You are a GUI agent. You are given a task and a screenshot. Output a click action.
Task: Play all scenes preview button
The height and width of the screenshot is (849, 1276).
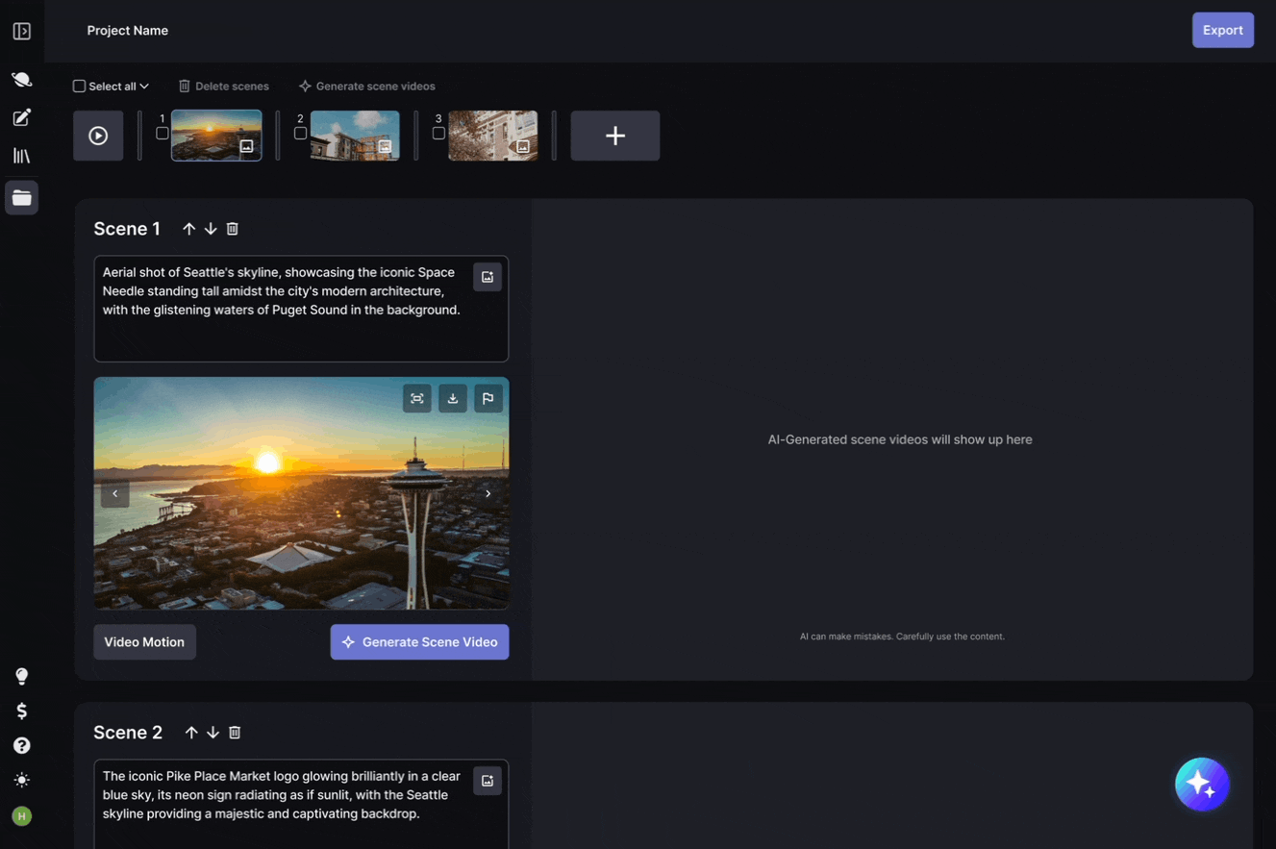pyautogui.click(x=98, y=136)
